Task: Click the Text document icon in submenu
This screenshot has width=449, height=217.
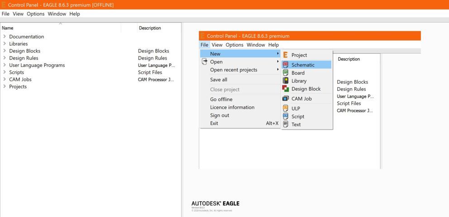Action: [286, 124]
